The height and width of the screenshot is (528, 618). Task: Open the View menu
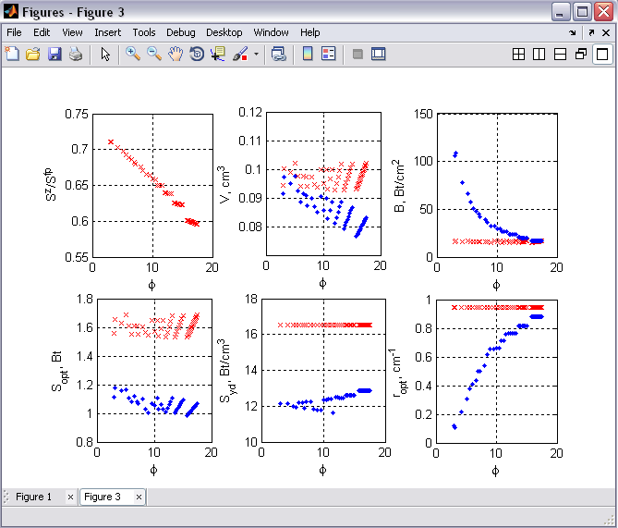(72, 32)
